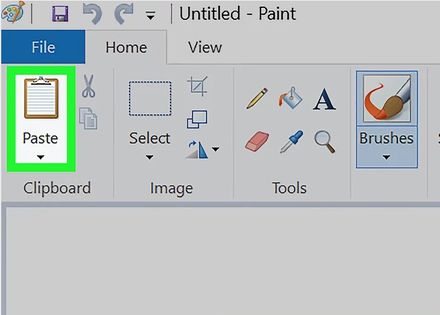Select the Eraser tool
This screenshot has width=440, height=315.
point(257,142)
